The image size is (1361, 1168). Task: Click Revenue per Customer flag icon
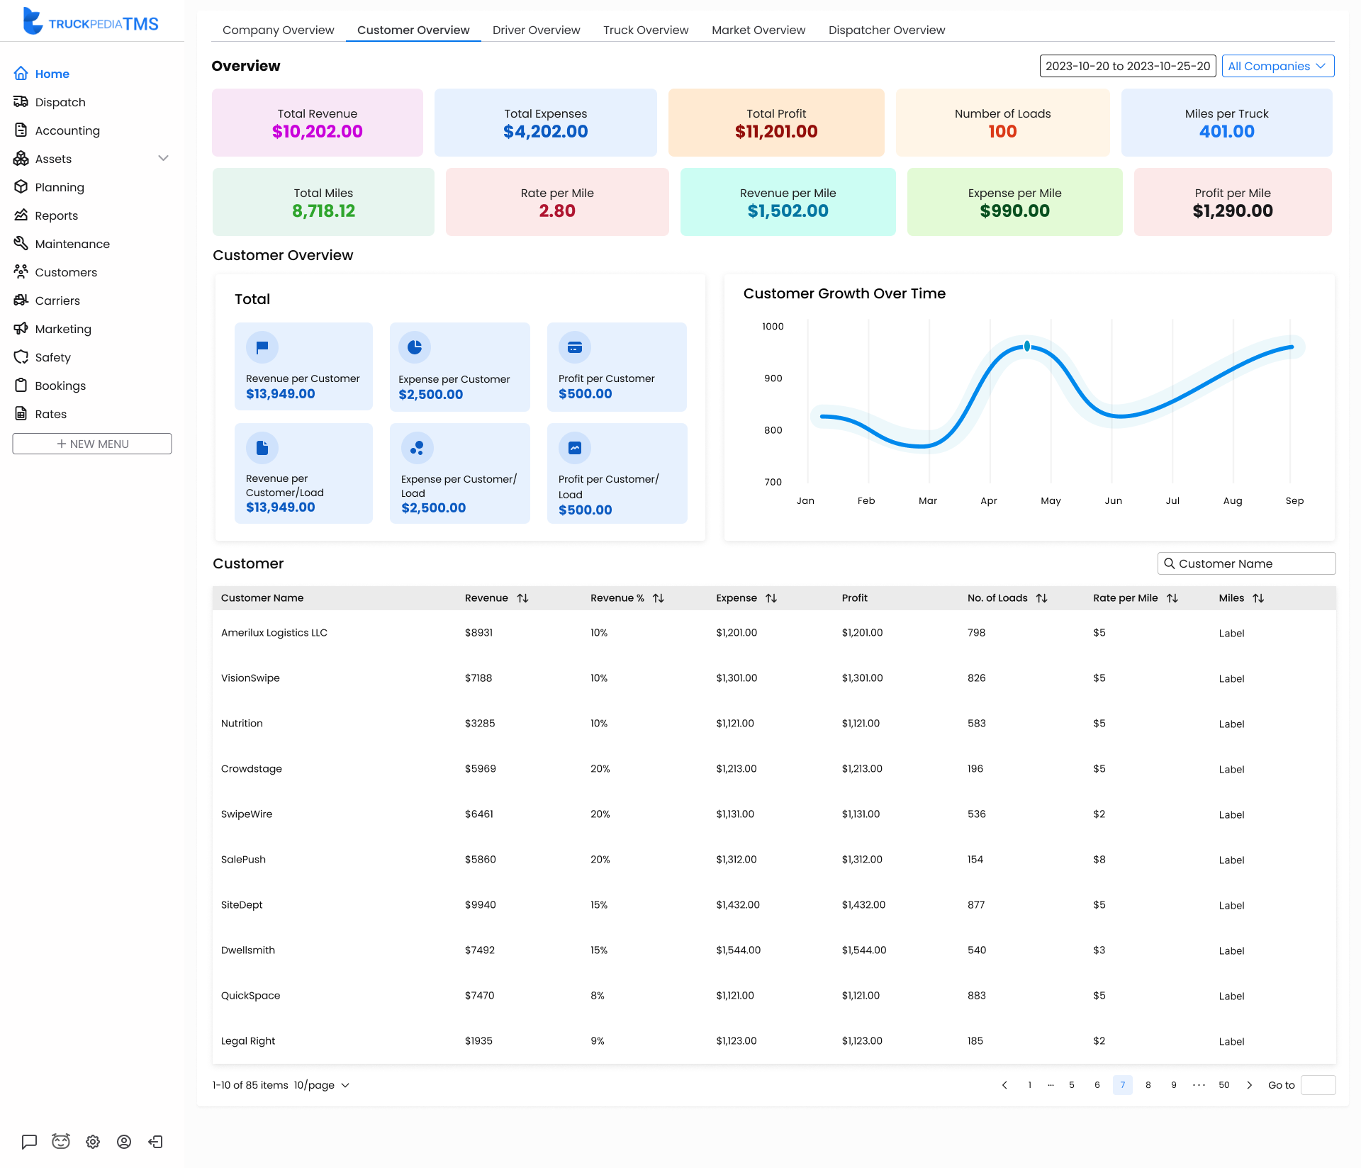(x=262, y=347)
